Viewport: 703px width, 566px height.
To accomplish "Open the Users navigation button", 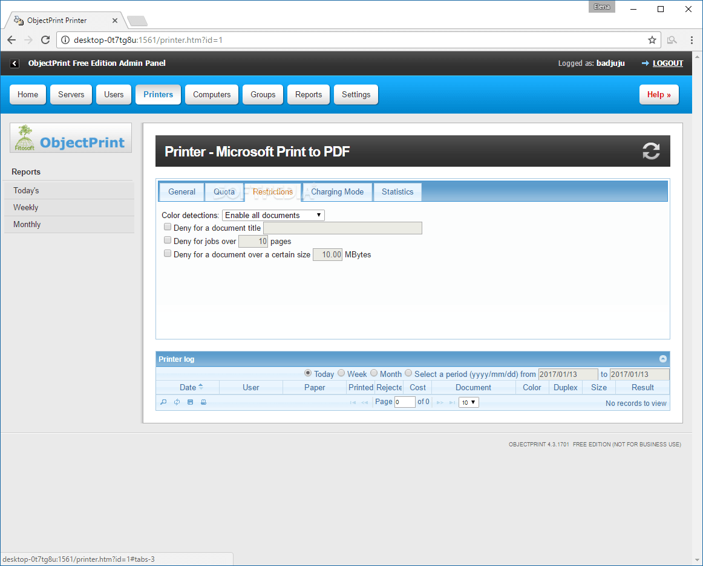I will pos(114,94).
